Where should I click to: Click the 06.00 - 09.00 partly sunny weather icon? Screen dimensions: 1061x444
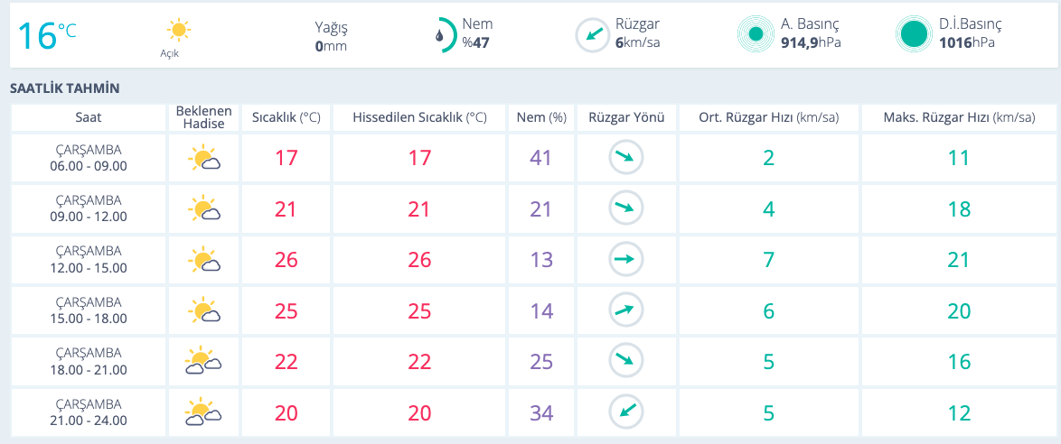point(203,160)
